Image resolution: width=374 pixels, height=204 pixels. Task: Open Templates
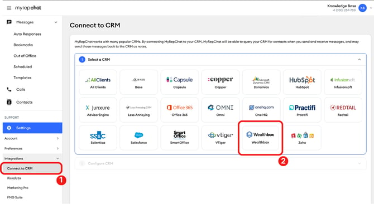tap(22, 77)
